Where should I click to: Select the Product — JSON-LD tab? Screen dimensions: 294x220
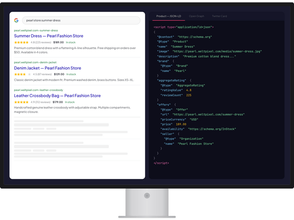click(x=168, y=16)
